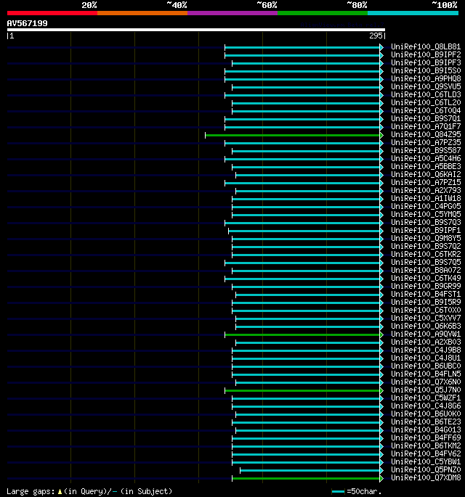Click the UniRef100_B9GR99 label
This screenshot has width=465, height=497.
[426, 286]
